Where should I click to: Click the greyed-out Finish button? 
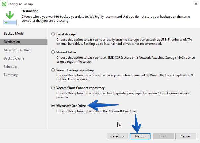pyautogui.click(x=163, y=136)
